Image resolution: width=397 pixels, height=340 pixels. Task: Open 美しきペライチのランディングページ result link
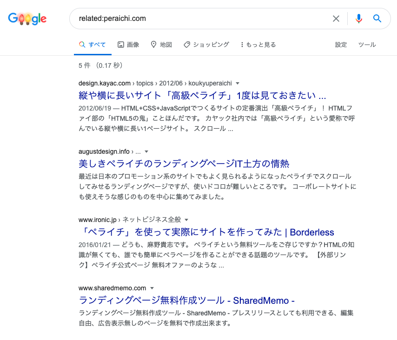pos(184,164)
